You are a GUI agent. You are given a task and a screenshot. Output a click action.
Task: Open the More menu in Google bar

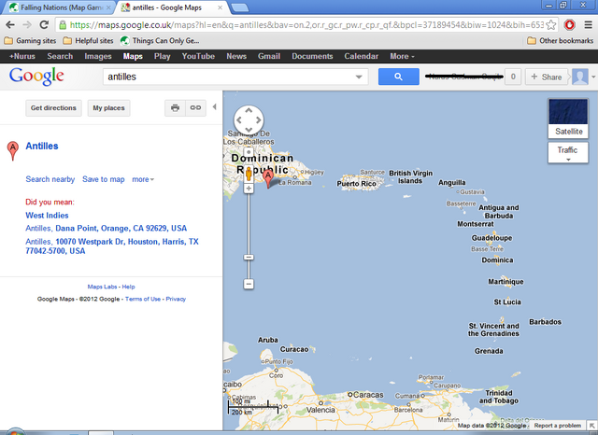click(402, 56)
